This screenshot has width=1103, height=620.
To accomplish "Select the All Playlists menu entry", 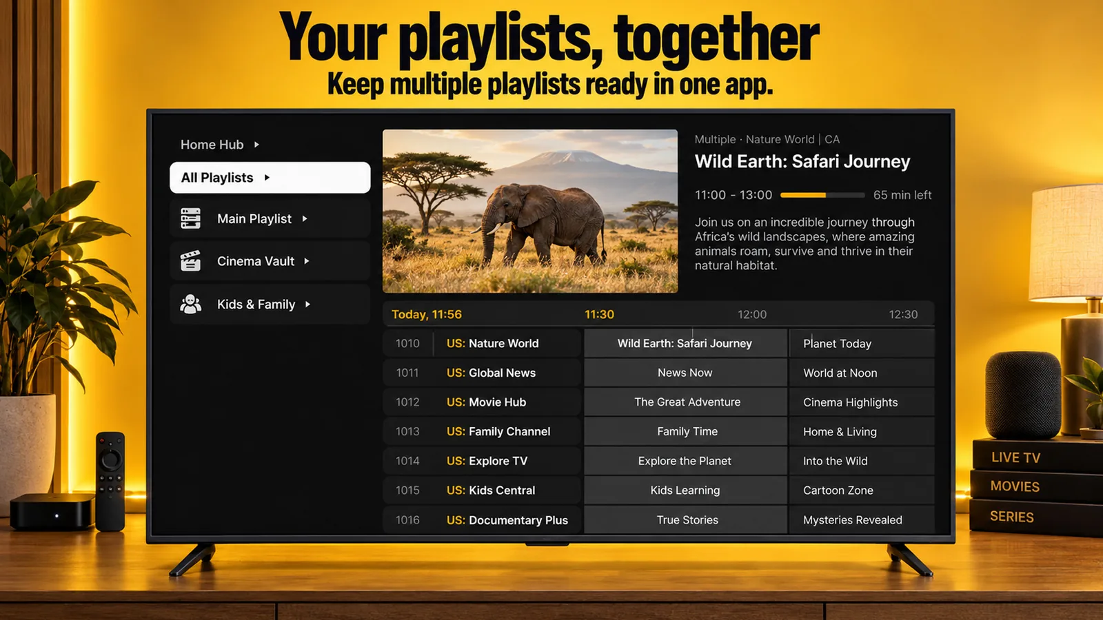I will tap(270, 178).
